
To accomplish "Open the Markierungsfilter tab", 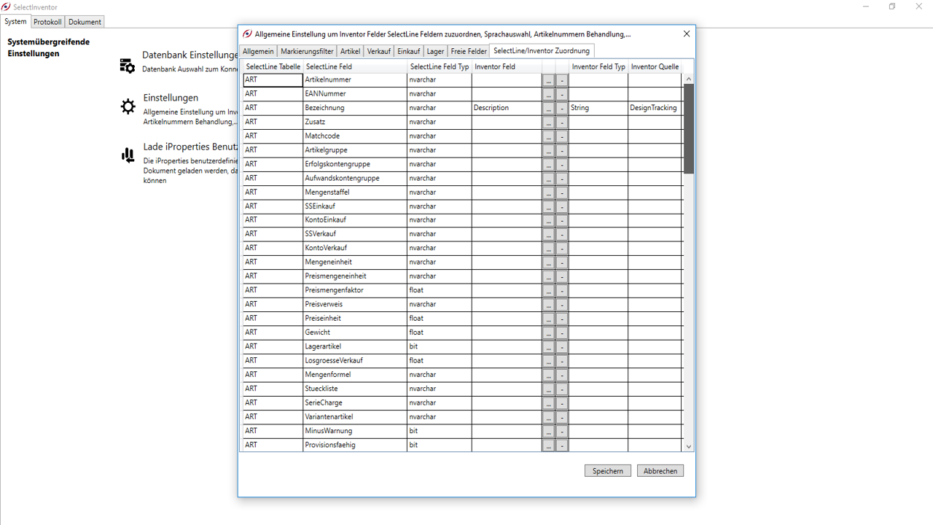I will click(x=307, y=52).
